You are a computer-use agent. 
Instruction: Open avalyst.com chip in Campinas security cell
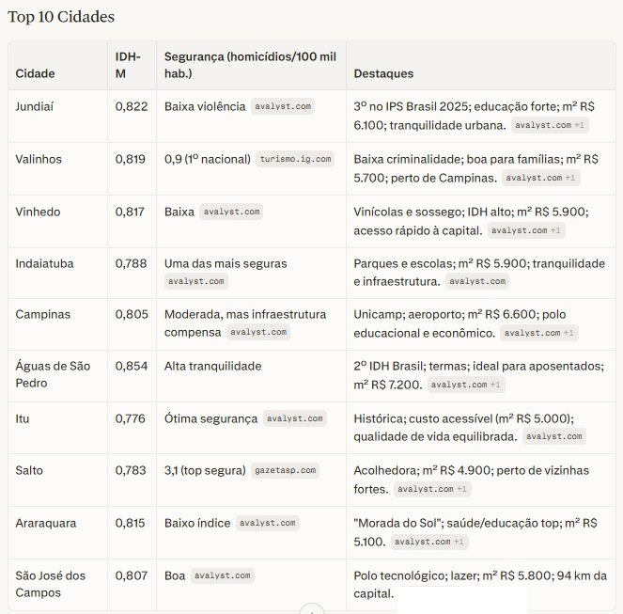(259, 332)
